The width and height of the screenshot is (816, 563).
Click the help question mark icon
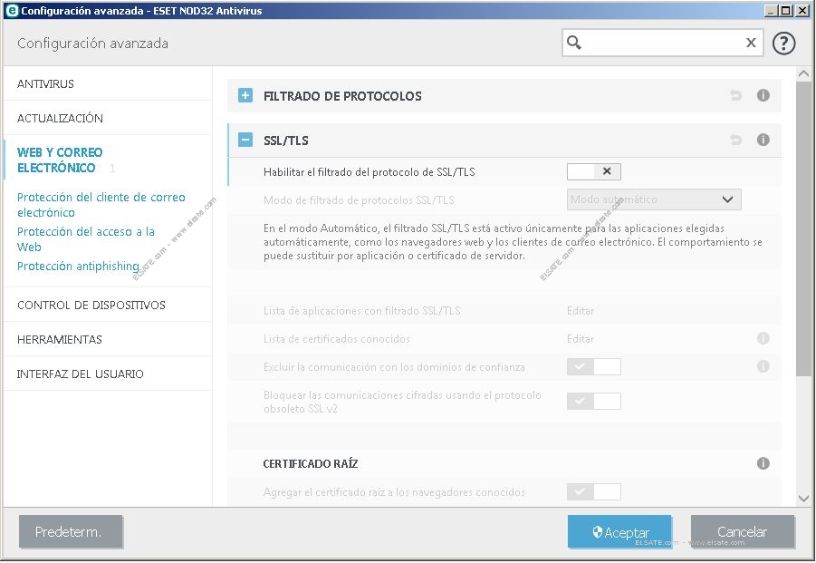(783, 44)
